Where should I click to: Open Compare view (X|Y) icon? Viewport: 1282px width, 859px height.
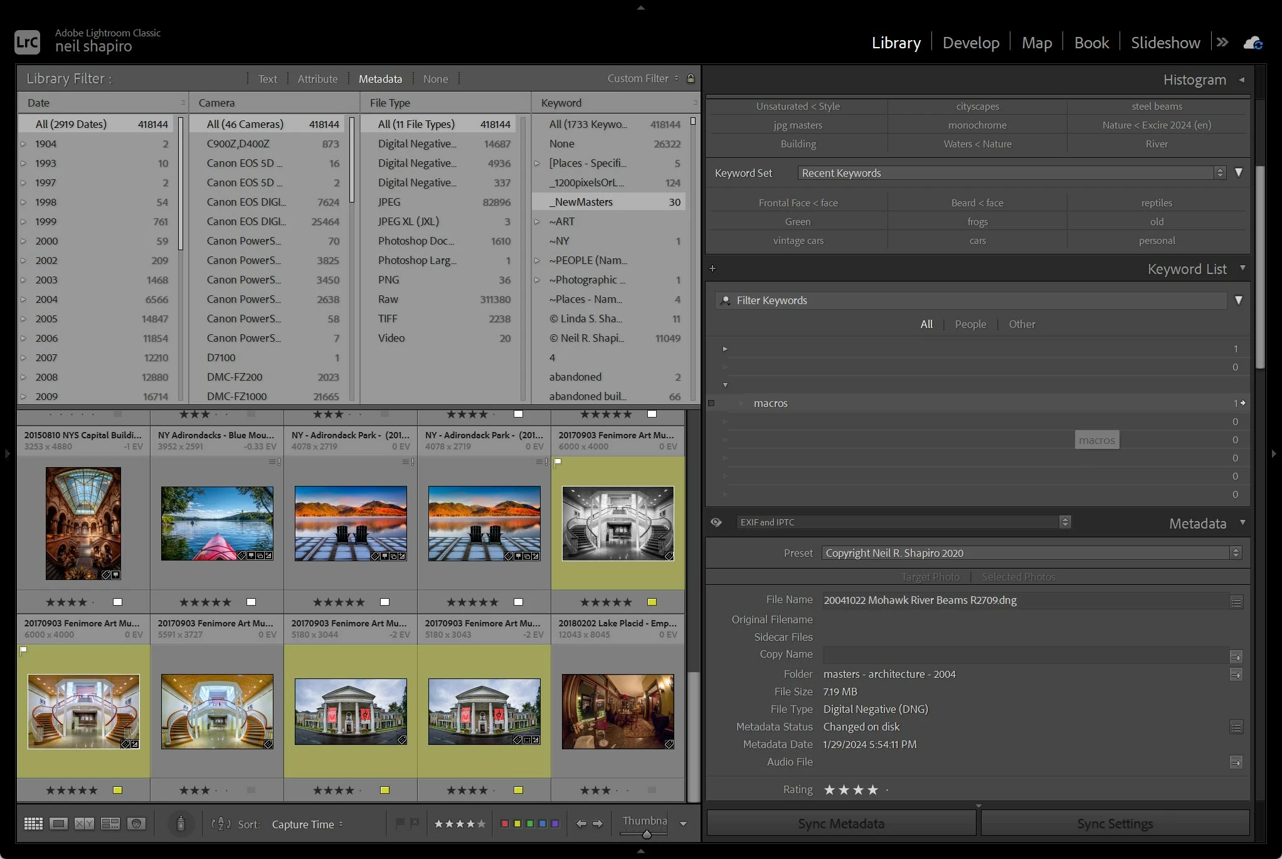(84, 824)
